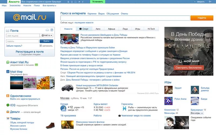Select the Новости news tab
Viewport: 216px width, 135px height.
(68, 29)
